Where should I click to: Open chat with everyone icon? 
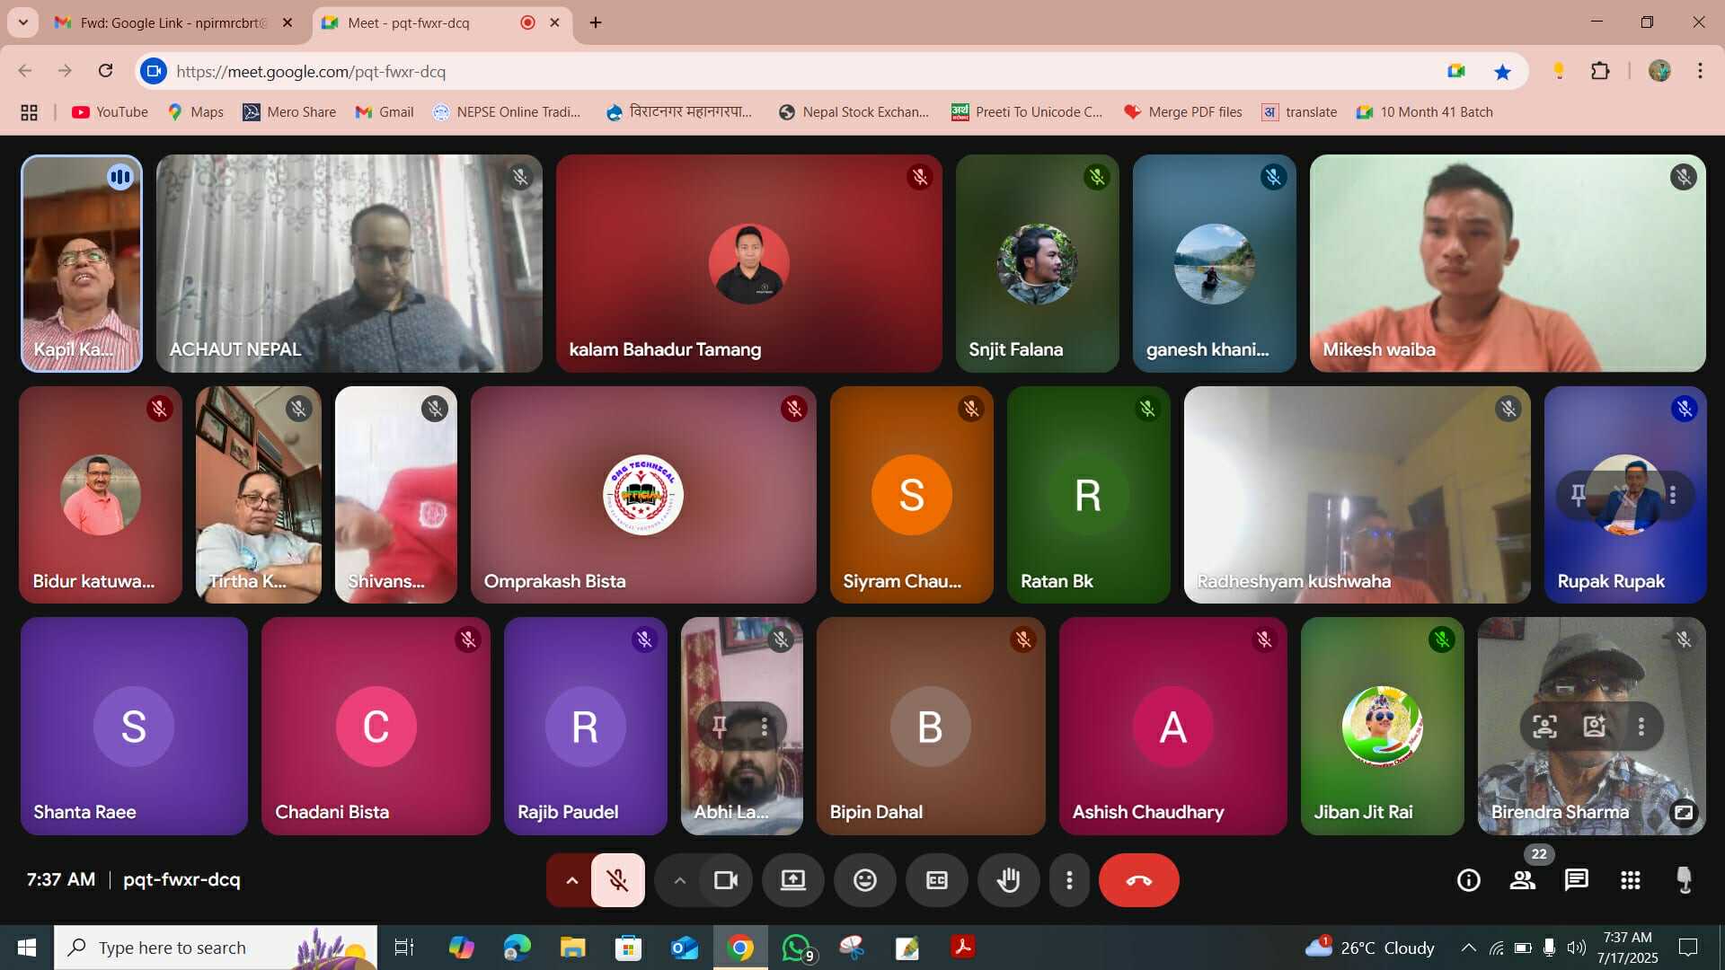click(x=1576, y=880)
